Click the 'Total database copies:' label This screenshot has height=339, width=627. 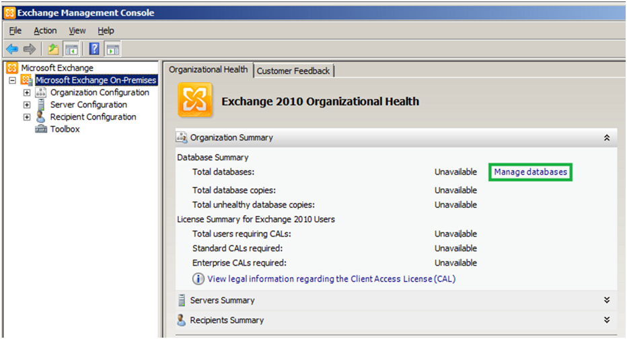point(234,190)
